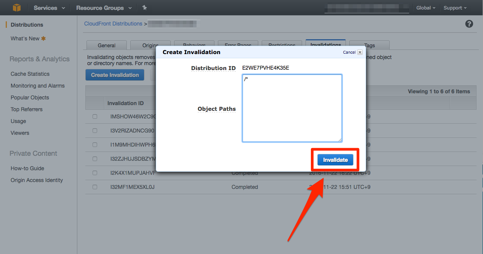Open the Services menu
The image size is (483, 254).
coord(45,8)
